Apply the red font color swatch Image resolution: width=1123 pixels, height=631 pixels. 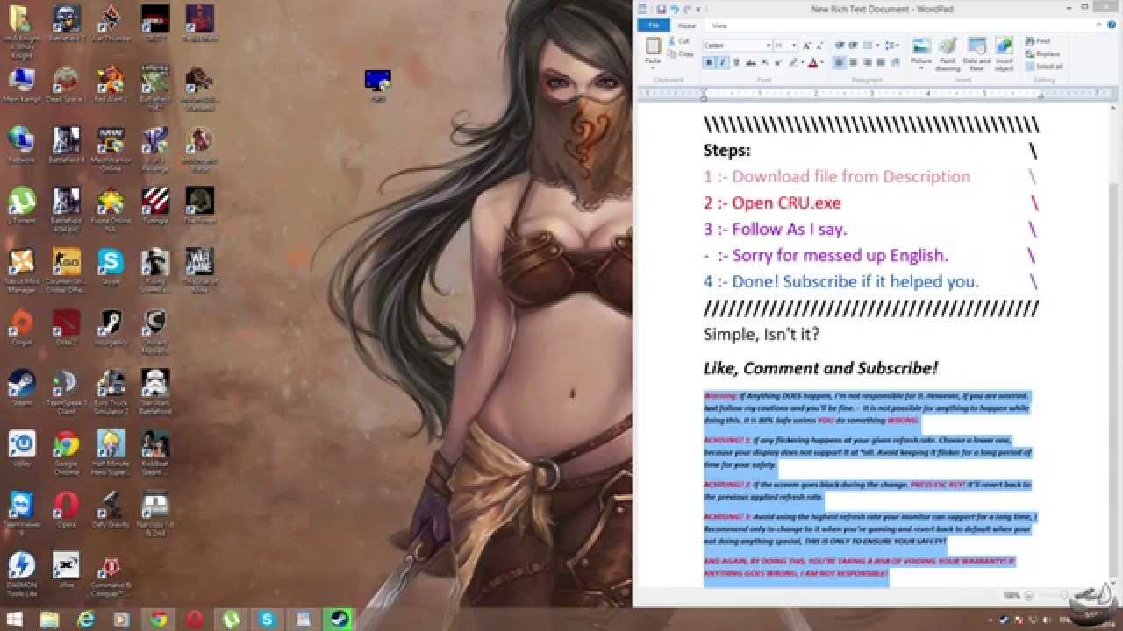click(813, 62)
